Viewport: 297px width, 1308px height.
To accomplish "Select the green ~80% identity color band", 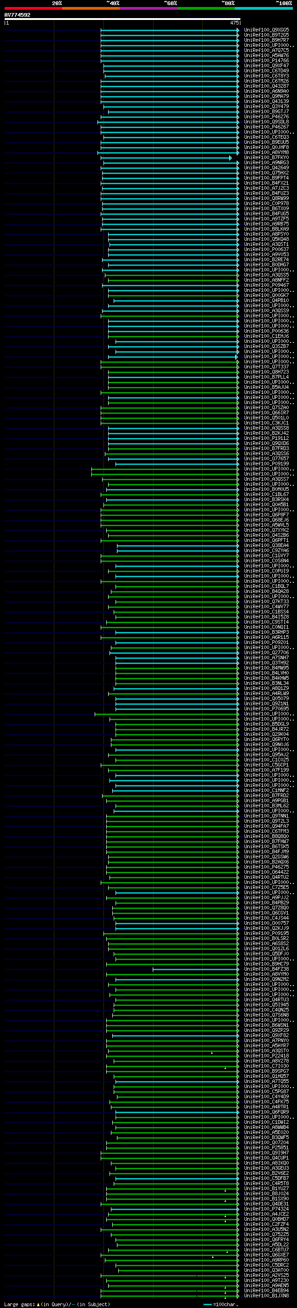I will (206, 8).
